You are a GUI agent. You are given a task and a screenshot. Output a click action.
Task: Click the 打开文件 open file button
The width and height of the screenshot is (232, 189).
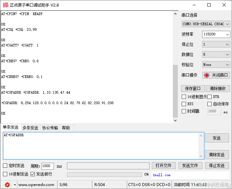point(164,165)
